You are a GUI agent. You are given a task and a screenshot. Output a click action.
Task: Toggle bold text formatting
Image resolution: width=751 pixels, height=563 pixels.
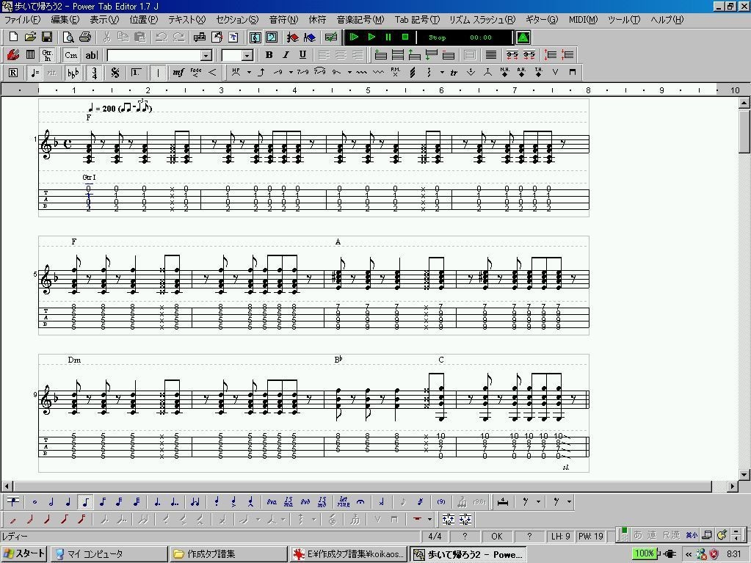pyautogui.click(x=269, y=55)
